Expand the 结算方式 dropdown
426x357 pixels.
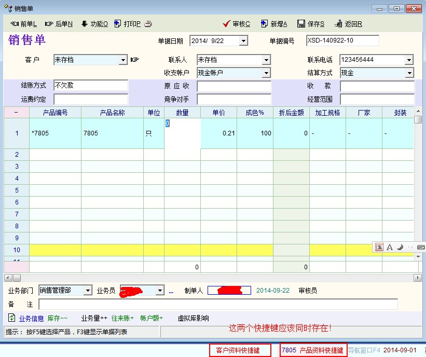coord(409,73)
